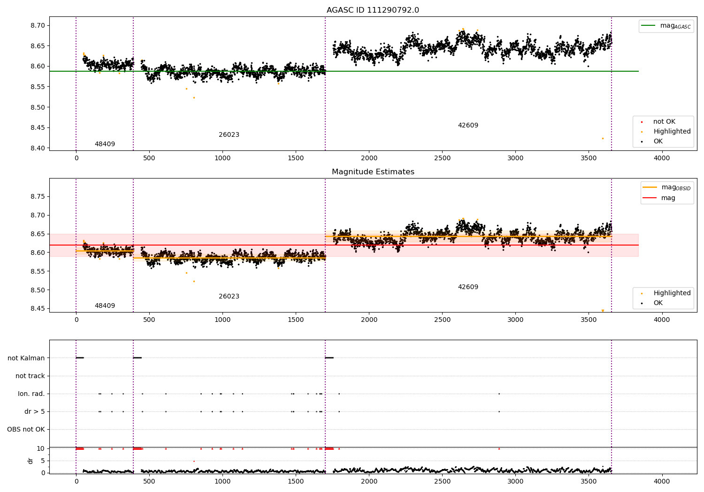
Task: Click the red 'mag' legend entry in middle plot
Action: [x=659, y=198]
